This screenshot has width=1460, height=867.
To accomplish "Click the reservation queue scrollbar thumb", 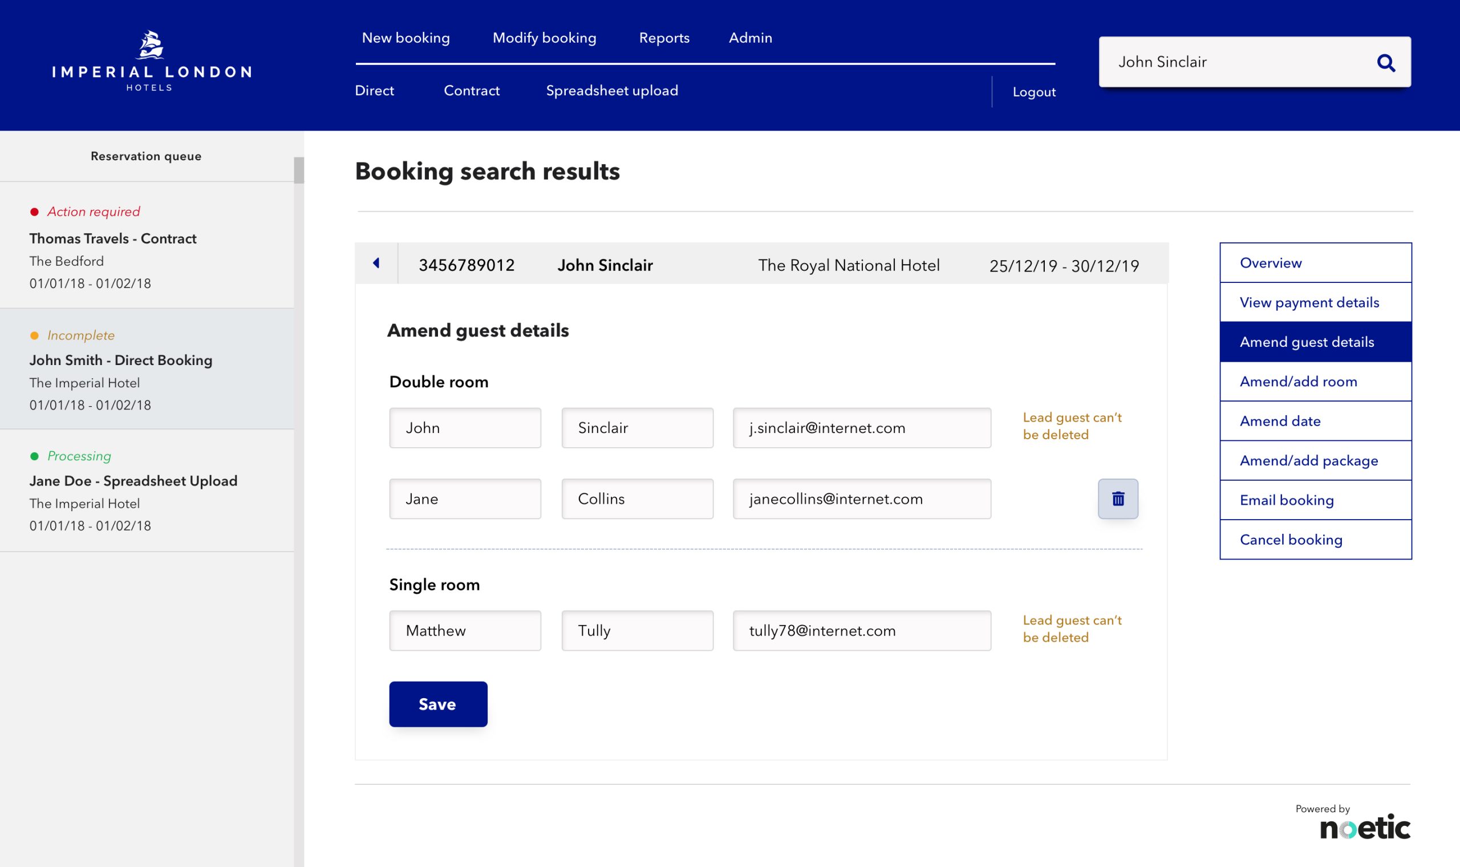I will click(x=298, y=170).
